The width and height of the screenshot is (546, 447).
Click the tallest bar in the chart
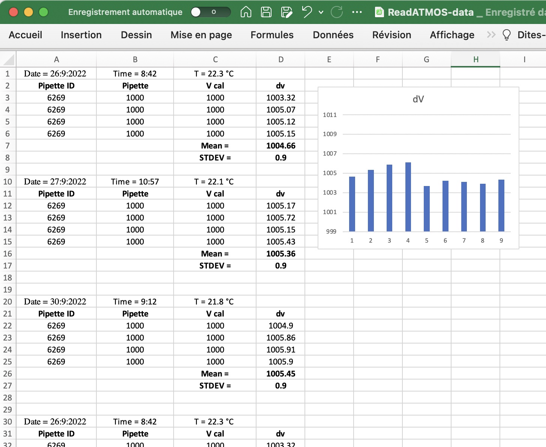[x=408, y=197]
